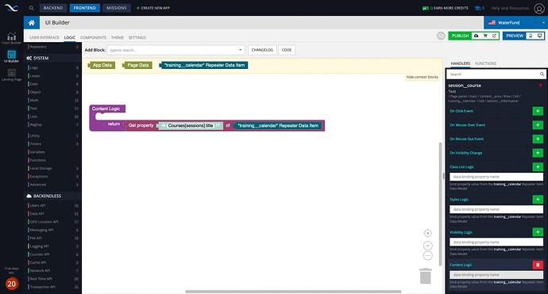Open Chart Builder in the sidebar

pyautogui.click(x=12, y=38)
